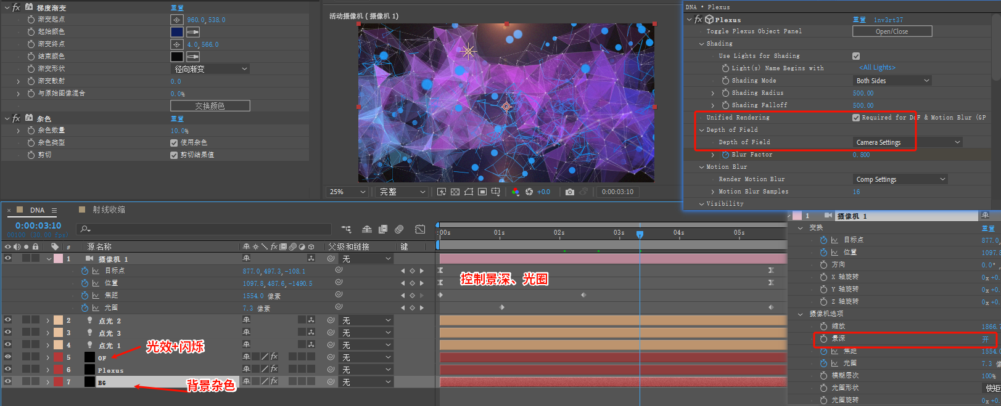Click 重置 link for 梯度渐变 effect
The height and width of the screenshot is (406, 1001).
[x=177, y=7]
